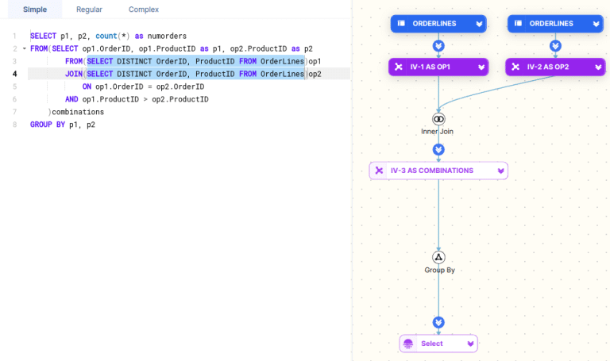Click the table icon on right ORDERLINES node

point(519,24)
